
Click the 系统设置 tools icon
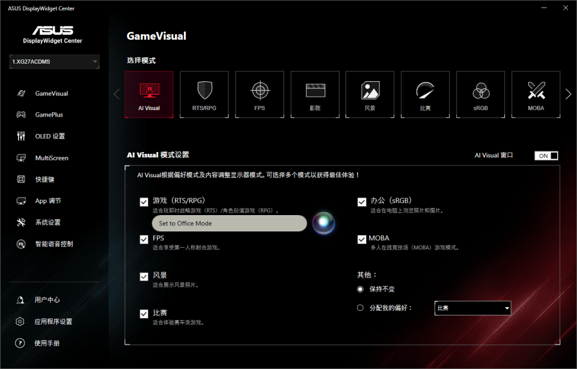(22, 222)
